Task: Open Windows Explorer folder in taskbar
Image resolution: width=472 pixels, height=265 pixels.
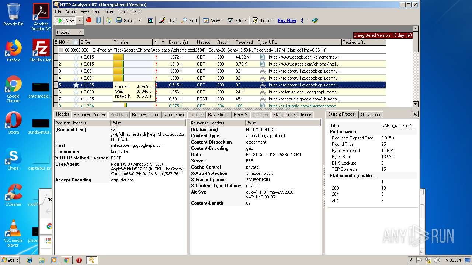Action: (42, 260)
